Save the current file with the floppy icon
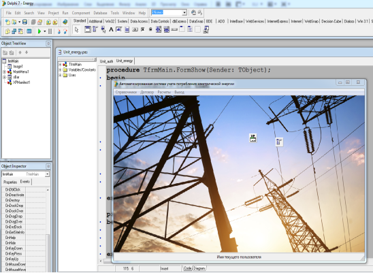Image resolution: width=373 pixels, height=273 pixels. click(25, 22)
